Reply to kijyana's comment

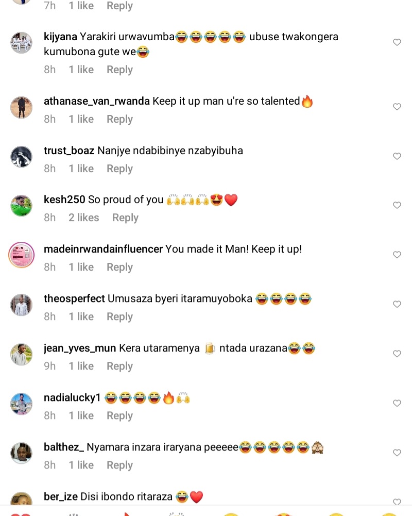pyautogui.click(x=119, y=70)
